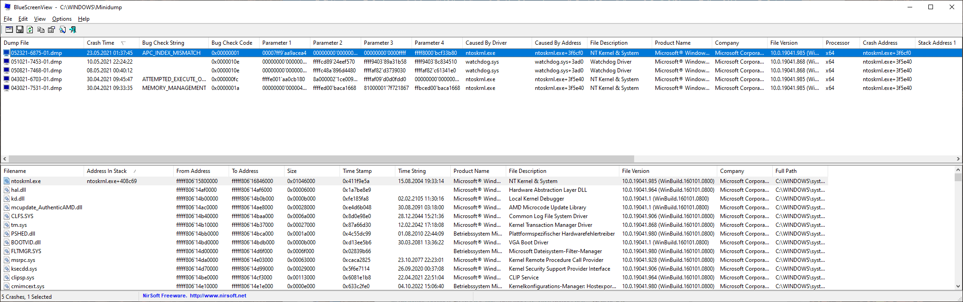
Task: Select the ATTEMPTED_EXECUTE_O... bug check entry
Action: [174, 79]
